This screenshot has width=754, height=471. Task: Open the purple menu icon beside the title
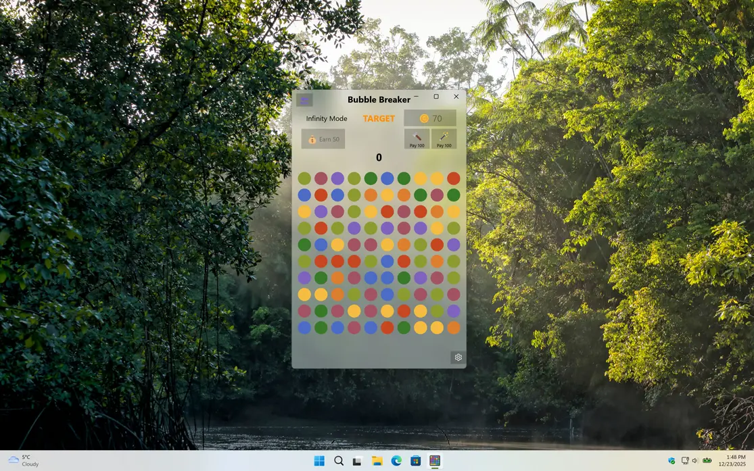pyautogui.click(x=304, y=100)
